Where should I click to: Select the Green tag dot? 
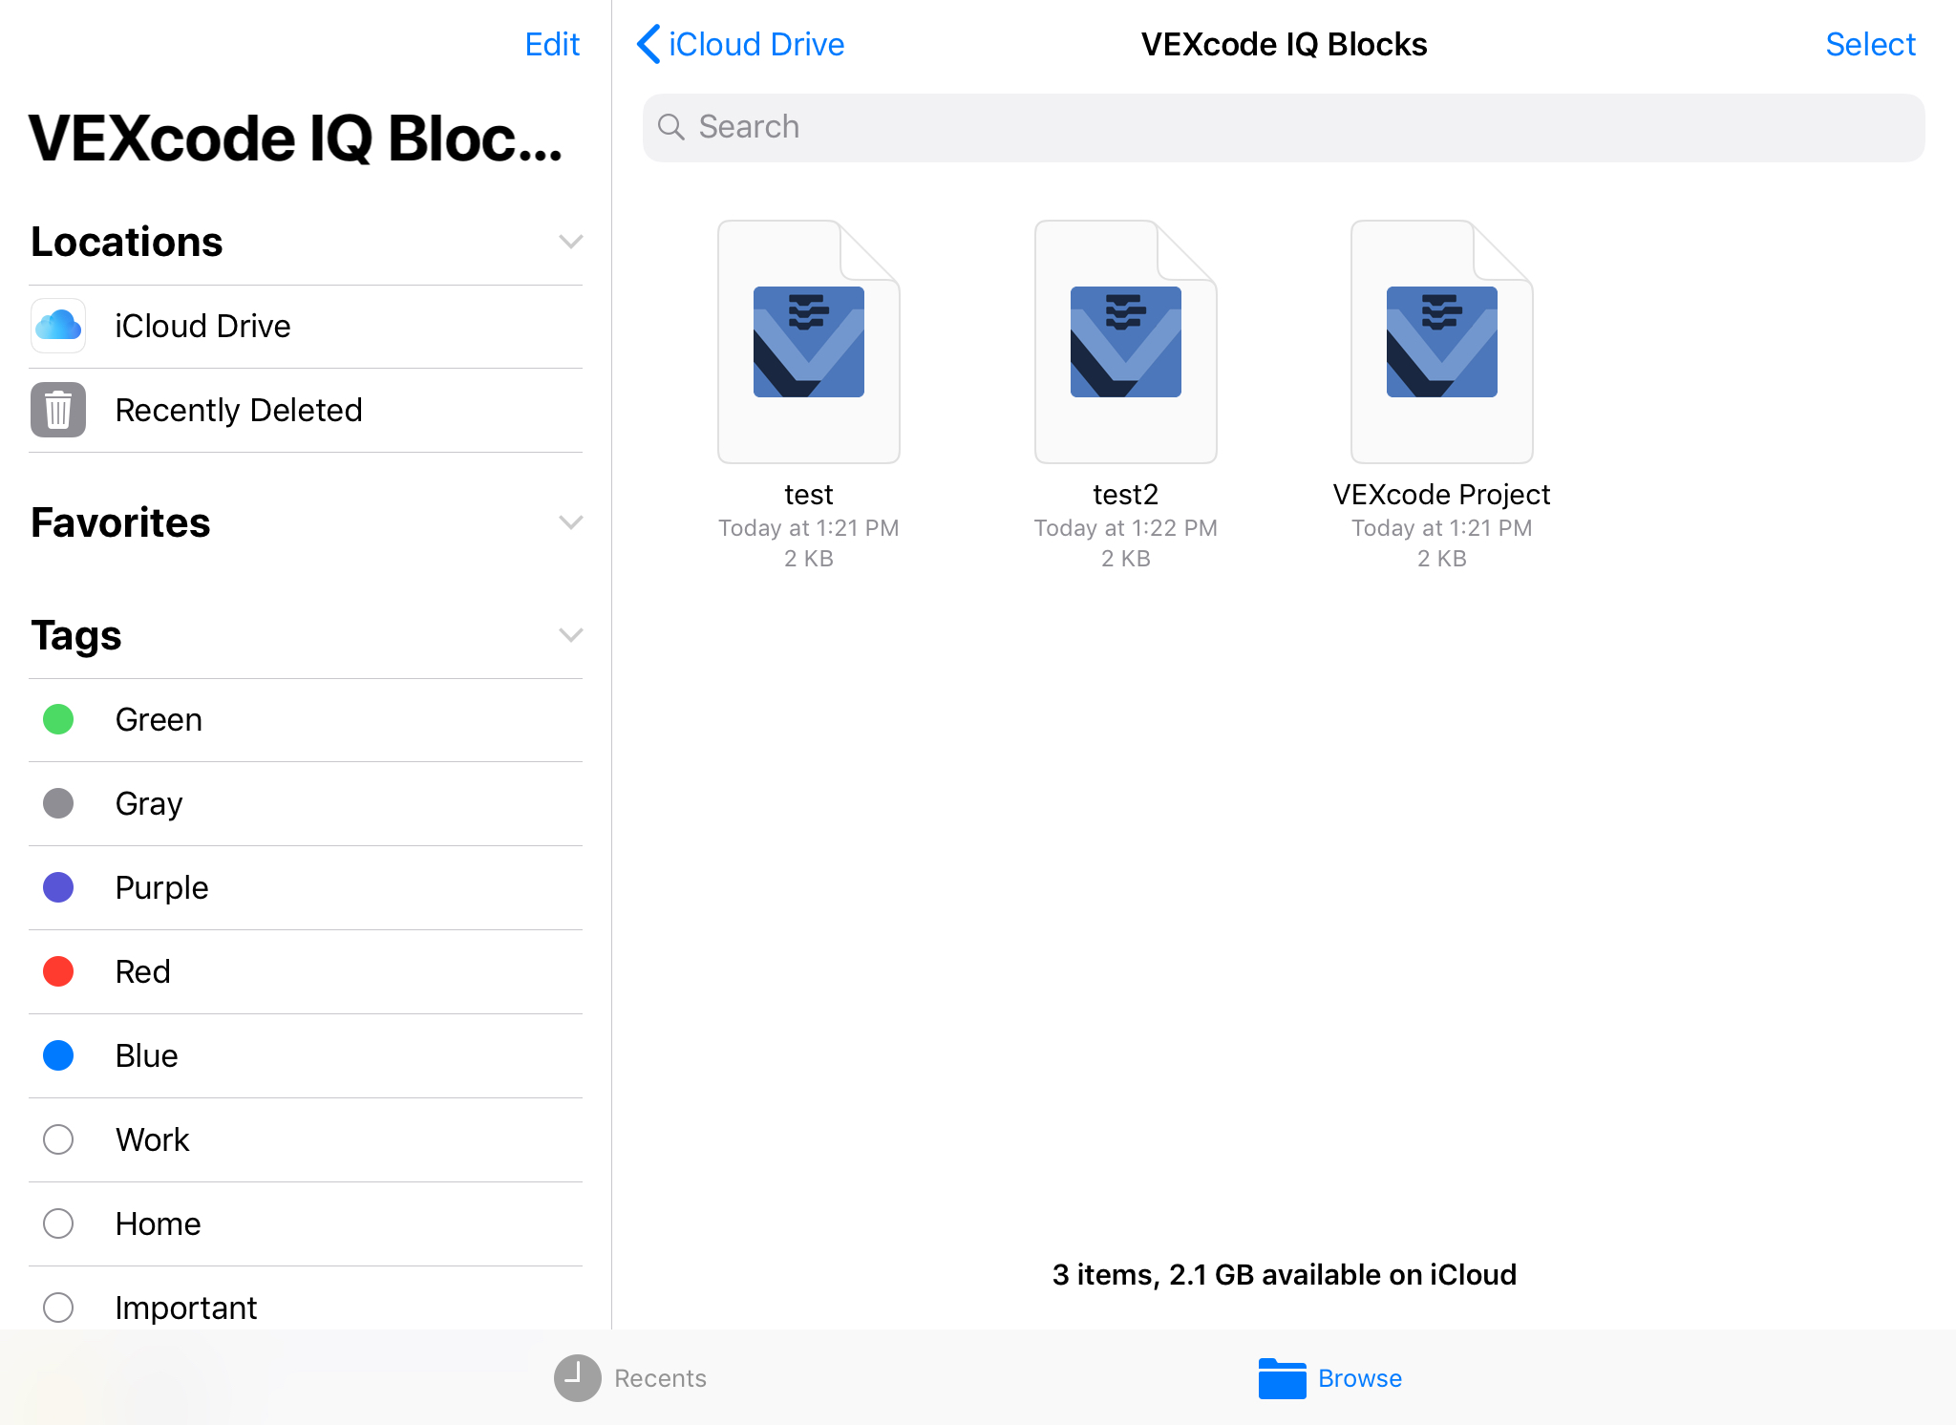tap(58, 719)
